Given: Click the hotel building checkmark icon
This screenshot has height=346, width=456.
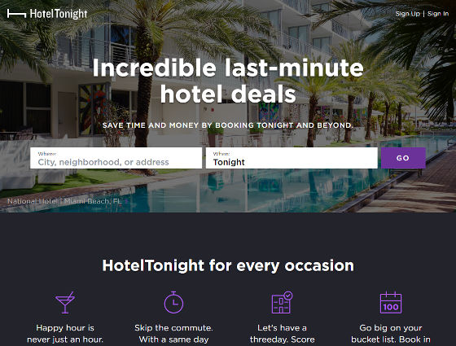Looking at the screenshot, I should pos(282,302).
